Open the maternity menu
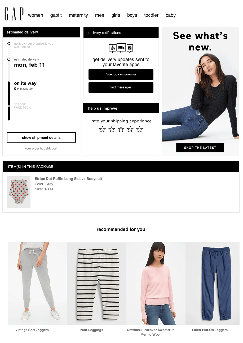243x343 pixels. pyautogui.click(x=78, y=15)
